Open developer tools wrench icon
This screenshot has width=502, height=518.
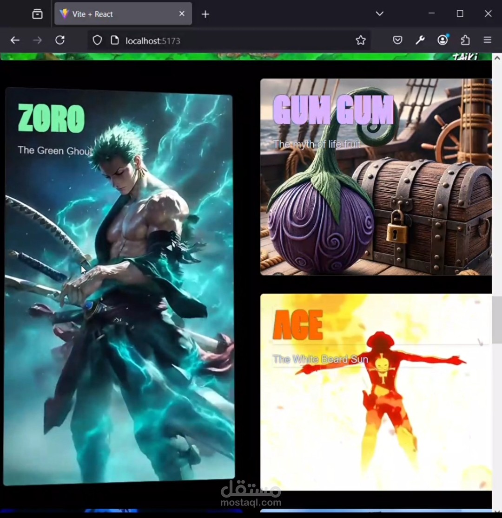pos(420,40)
